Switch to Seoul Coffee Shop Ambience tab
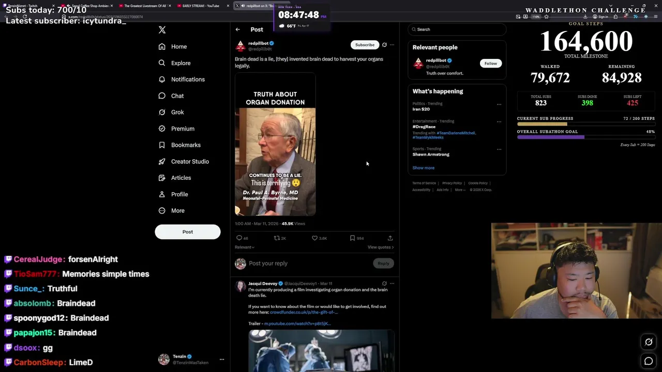The width and height of the screenshot is (662, 372). point(88,6)
